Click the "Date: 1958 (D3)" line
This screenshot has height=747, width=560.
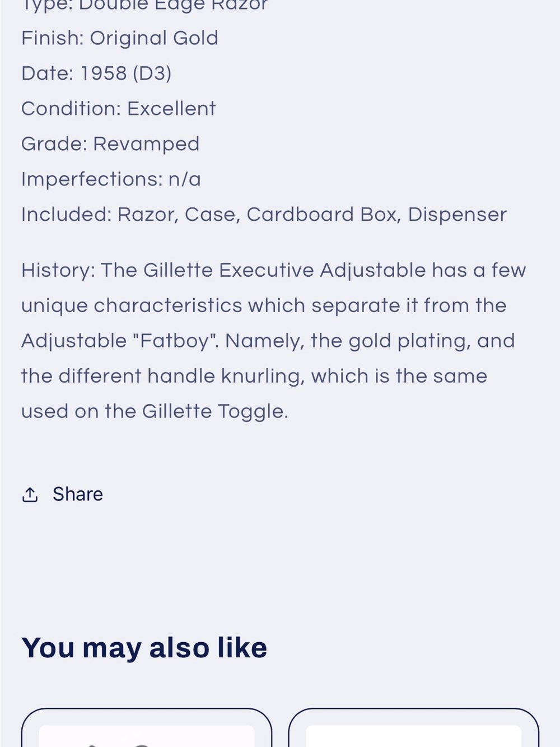click(x=96, y=73)
